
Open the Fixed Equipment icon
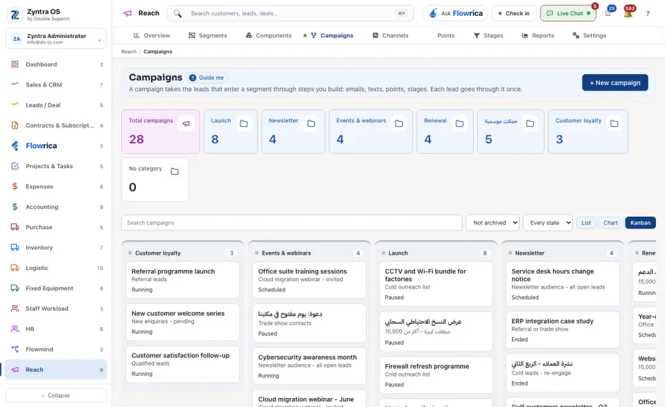point(15,288)
